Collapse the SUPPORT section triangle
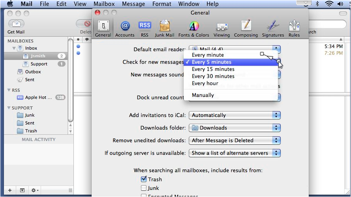 (9, 108)
